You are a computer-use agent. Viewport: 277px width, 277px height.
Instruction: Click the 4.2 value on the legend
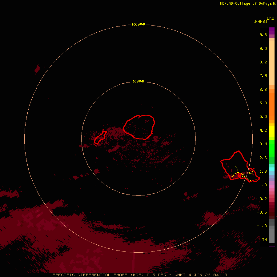(x=263, y=130)
